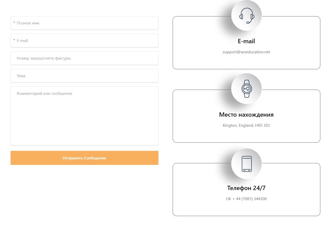
Task: Click the smartwatch location icon
Action: pos(246,89)
